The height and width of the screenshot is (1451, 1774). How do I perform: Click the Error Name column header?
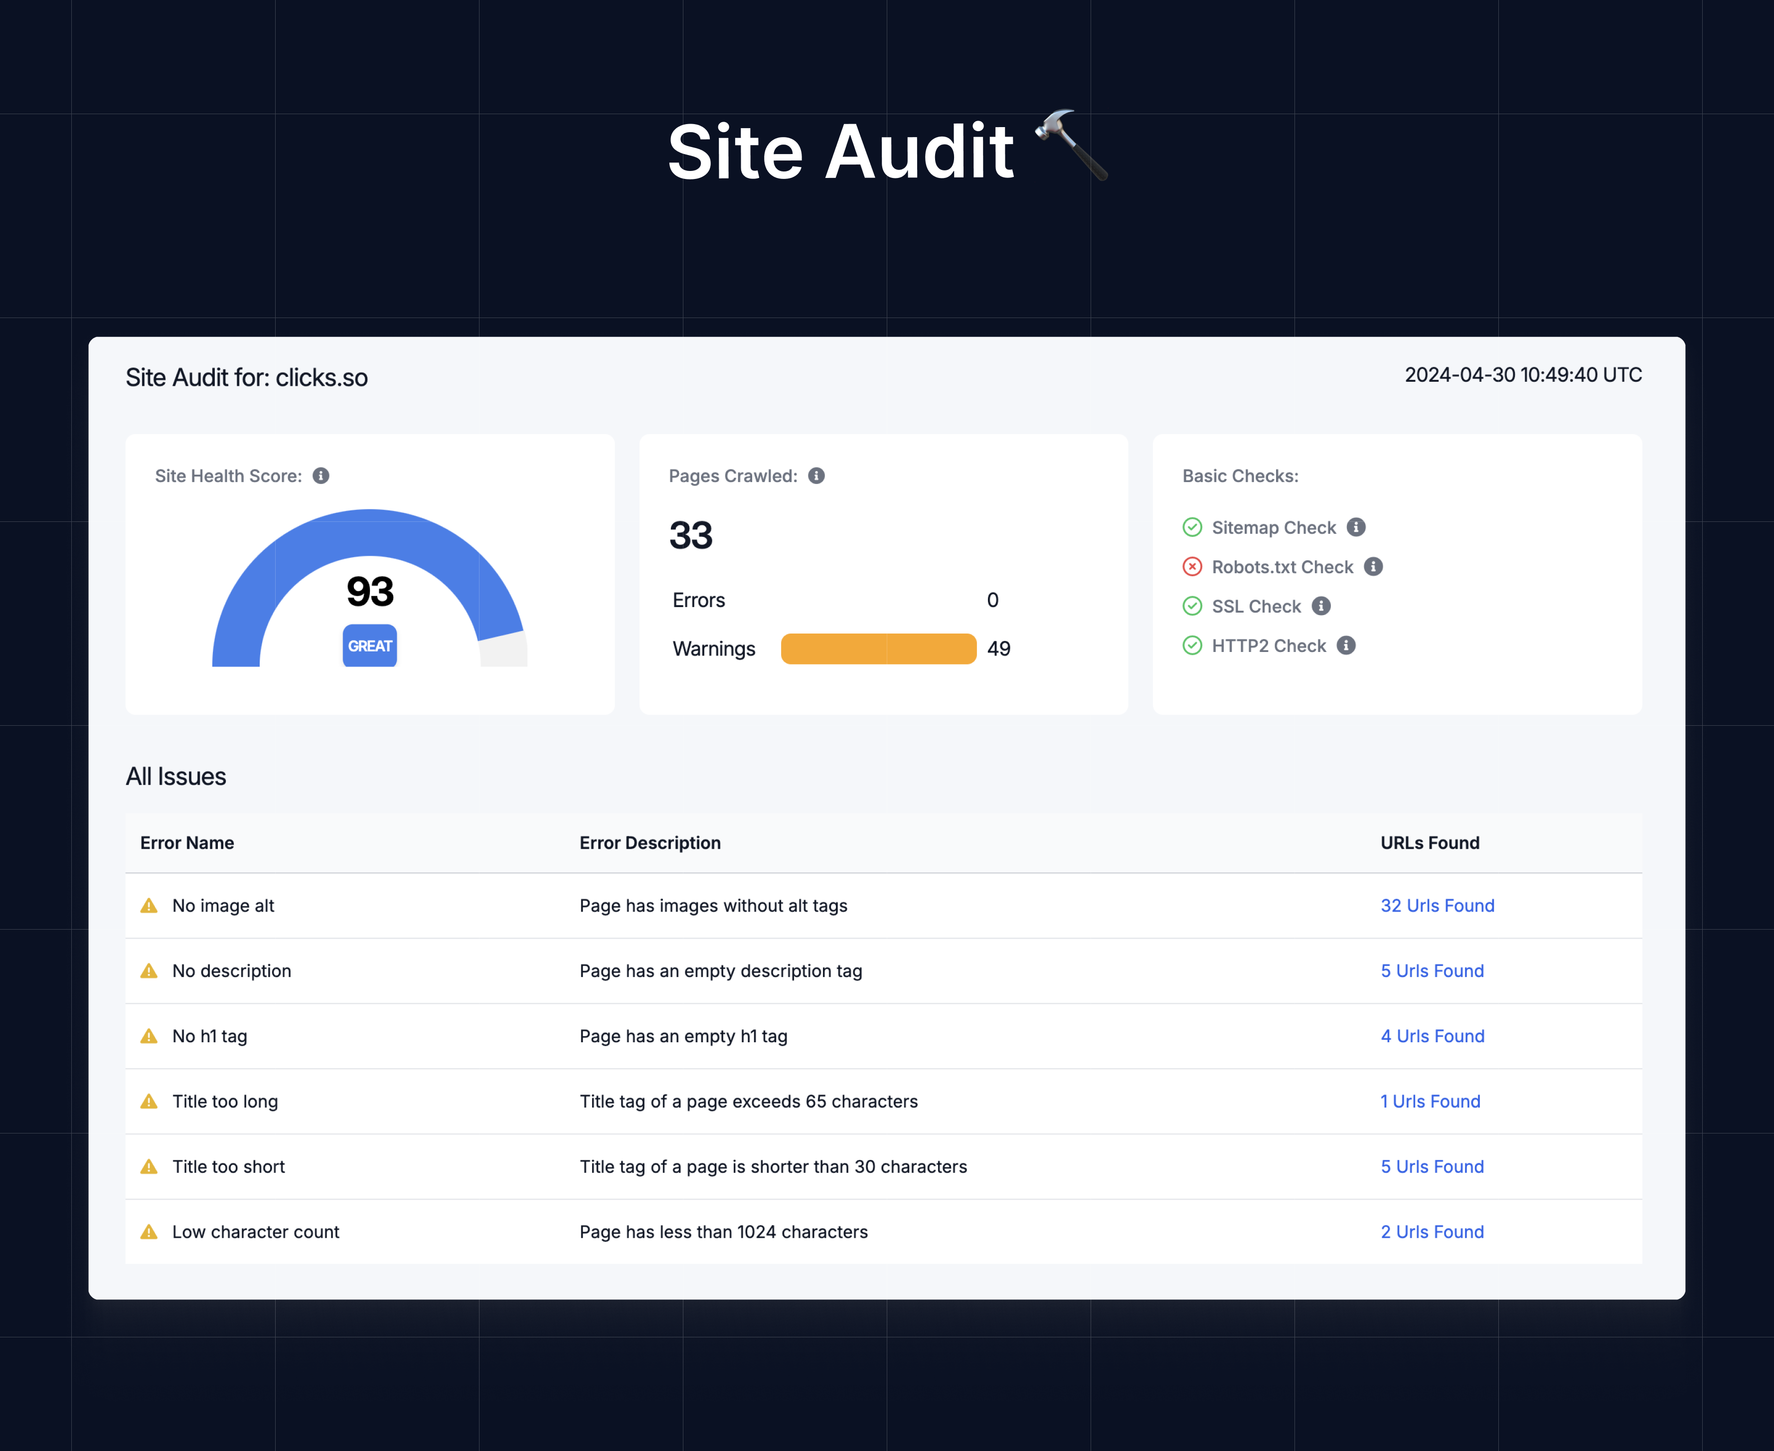click(x=187, y=842)
